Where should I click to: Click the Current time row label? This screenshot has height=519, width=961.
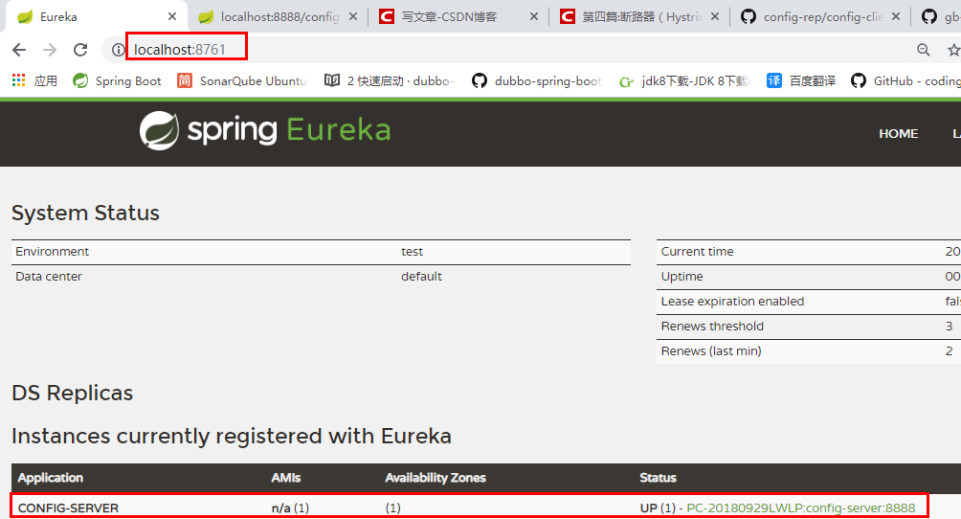(x=697, y=252)
